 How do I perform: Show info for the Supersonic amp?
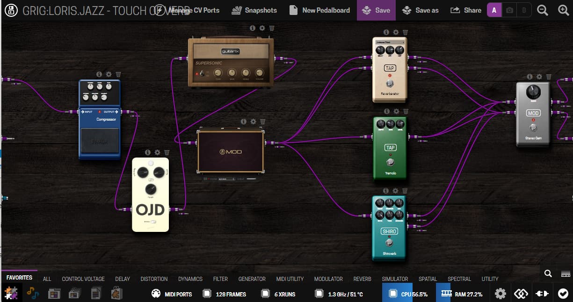253,28
